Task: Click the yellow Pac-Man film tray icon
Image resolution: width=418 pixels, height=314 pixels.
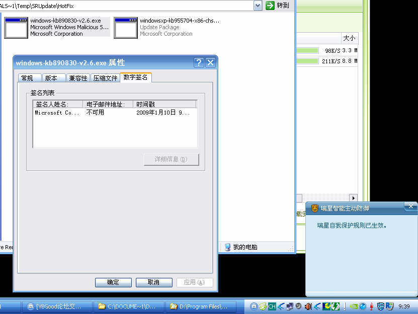Action: tap(326, 306)
